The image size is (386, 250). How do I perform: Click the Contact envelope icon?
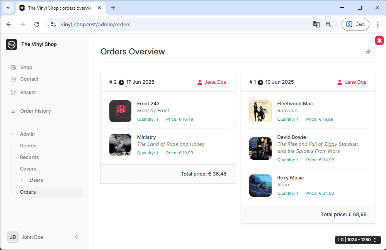click(x=13, y=79)
